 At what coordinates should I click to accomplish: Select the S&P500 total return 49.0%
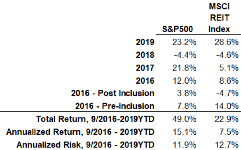[184, 119]
